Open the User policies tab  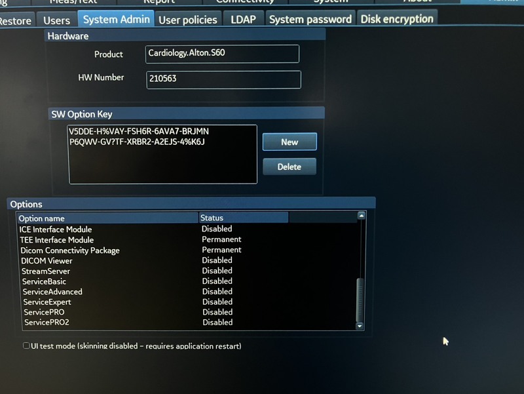pos(188,20)
